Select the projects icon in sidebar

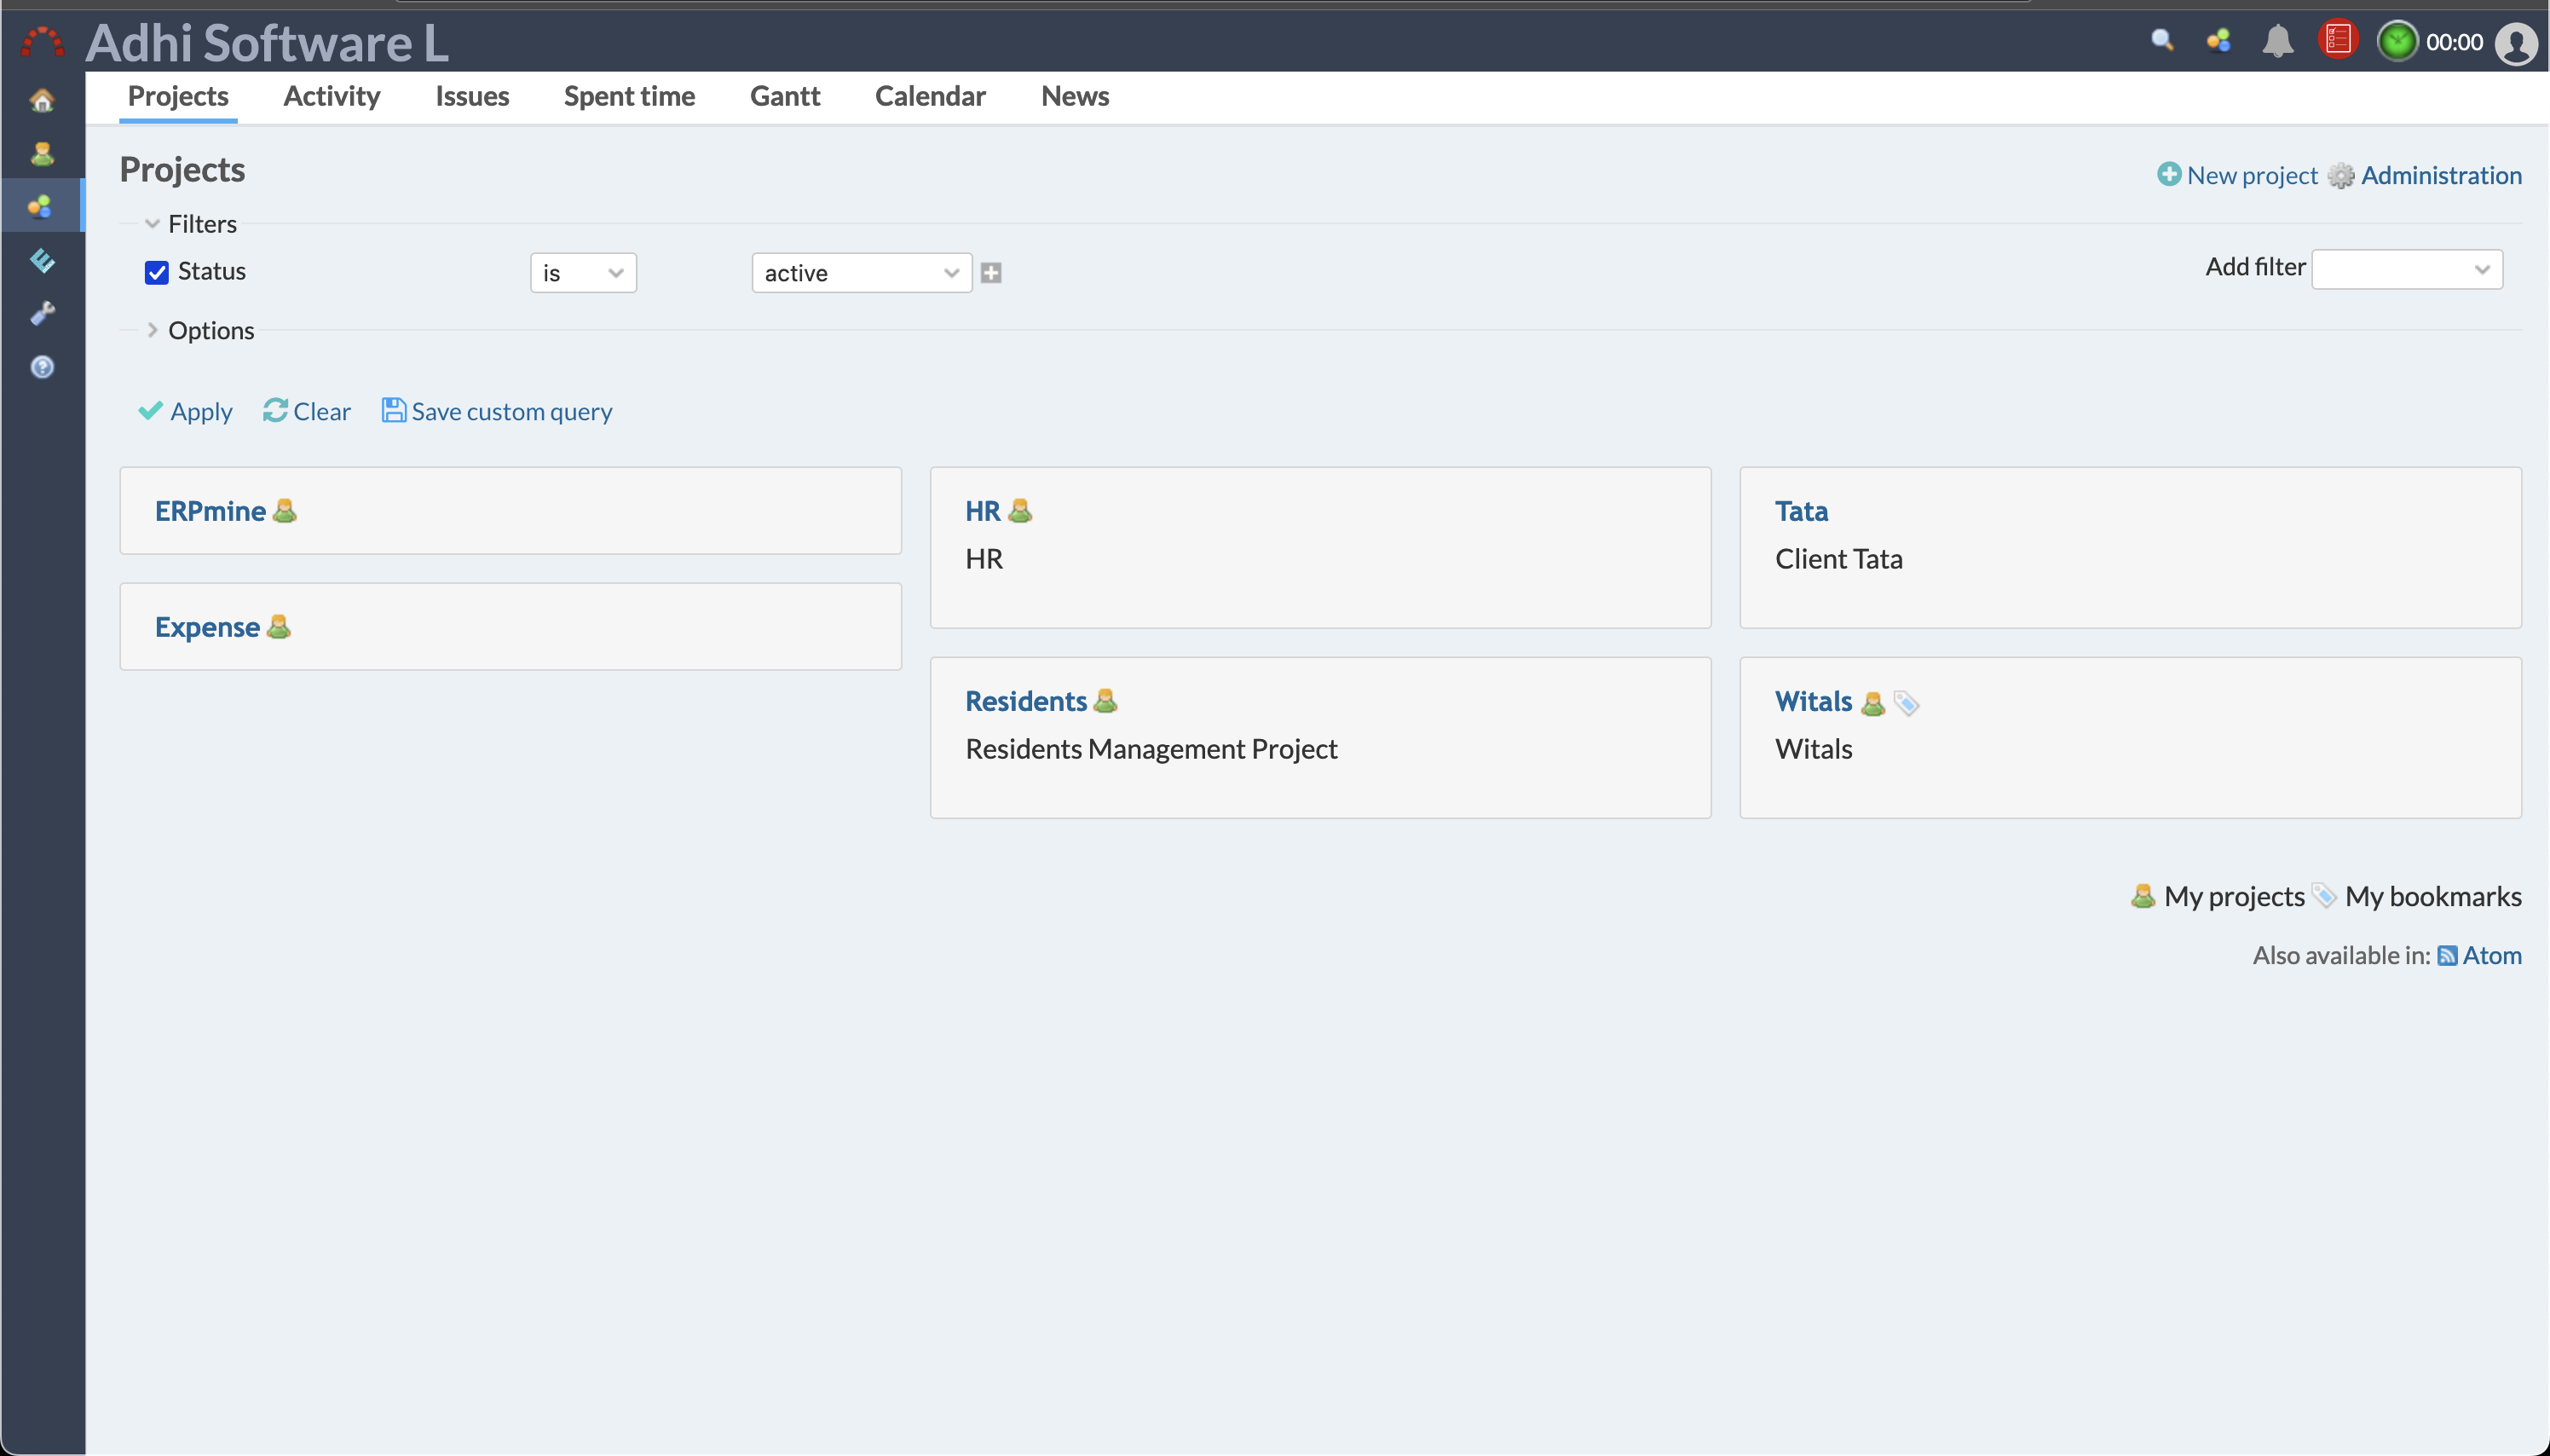(x=41, y=206)
